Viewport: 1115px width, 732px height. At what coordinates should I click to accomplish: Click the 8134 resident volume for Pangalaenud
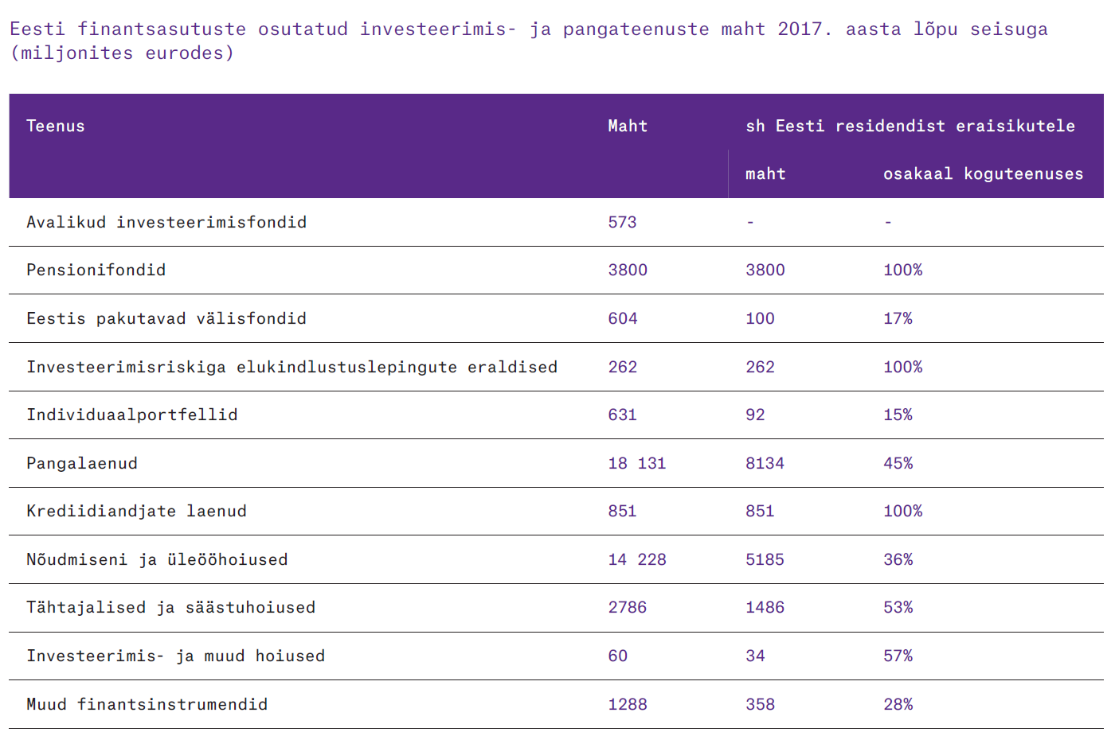coord(765,463)
